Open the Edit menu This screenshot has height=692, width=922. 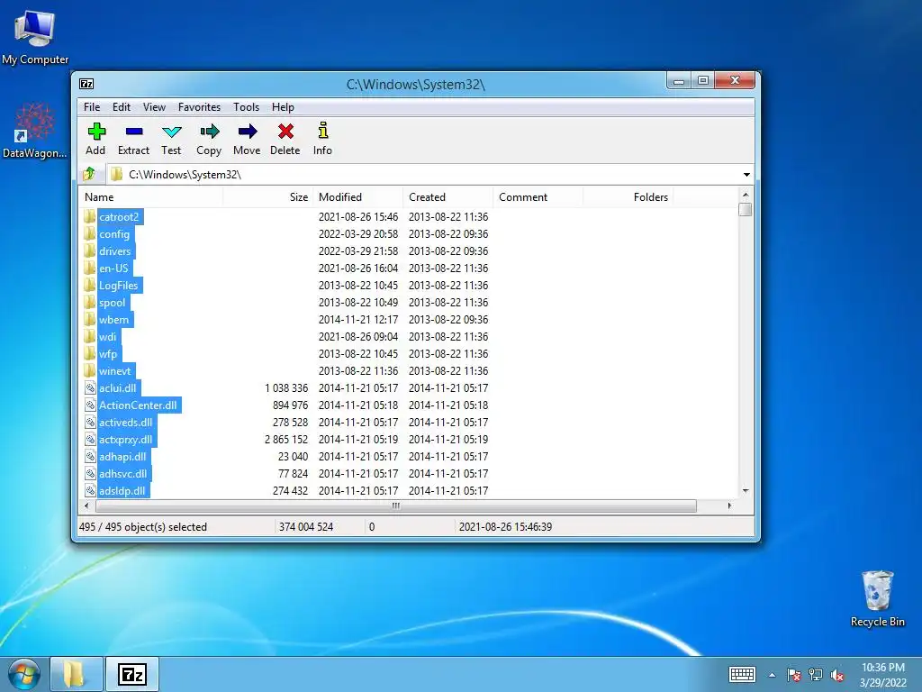[x=122, y=107]
